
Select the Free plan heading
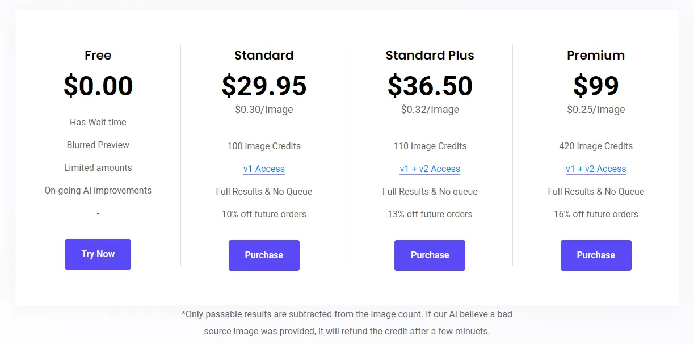(x=98, y=55)
